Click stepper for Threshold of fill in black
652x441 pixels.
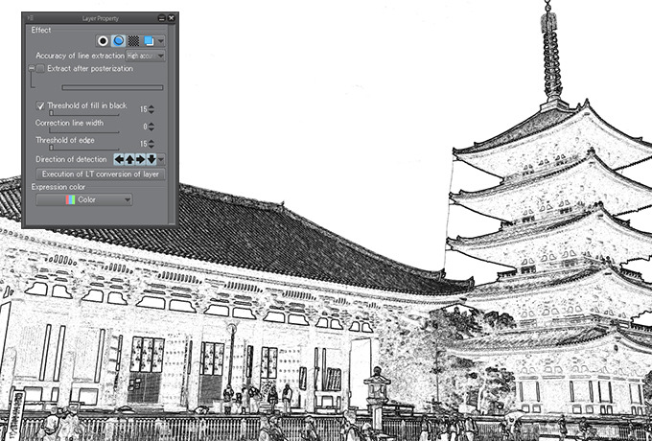(x=151, y=109)
